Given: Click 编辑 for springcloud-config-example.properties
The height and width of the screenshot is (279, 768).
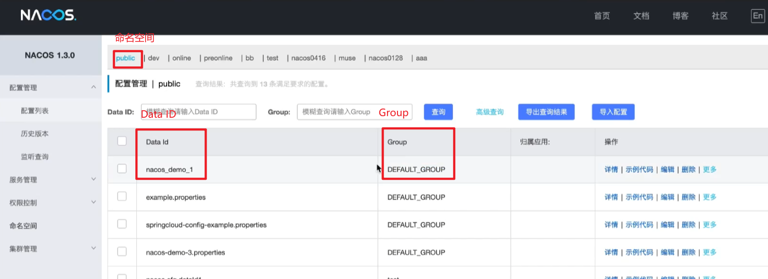Looking at the screenshot, I should (x=667, y=225).
